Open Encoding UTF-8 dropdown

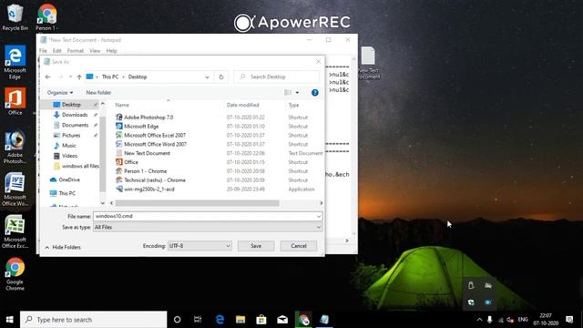[x=199, y=246]
